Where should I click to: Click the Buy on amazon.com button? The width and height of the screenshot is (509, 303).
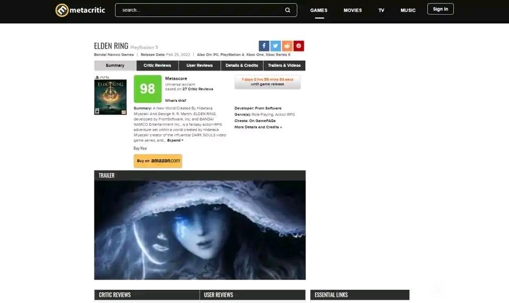(158, 161)
